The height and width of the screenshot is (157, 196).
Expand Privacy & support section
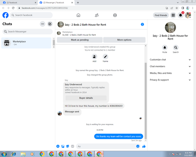click(x=170, y=80)
